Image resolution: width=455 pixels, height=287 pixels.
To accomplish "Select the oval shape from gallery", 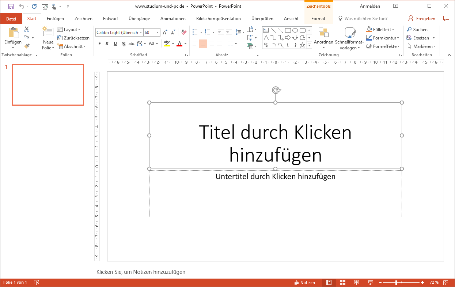I will click(x=295, y=30).
